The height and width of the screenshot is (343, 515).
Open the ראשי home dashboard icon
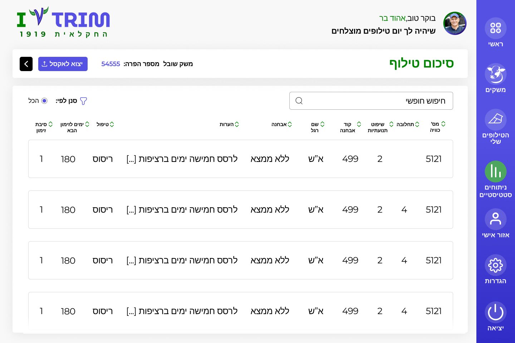[x=495, y=28]
